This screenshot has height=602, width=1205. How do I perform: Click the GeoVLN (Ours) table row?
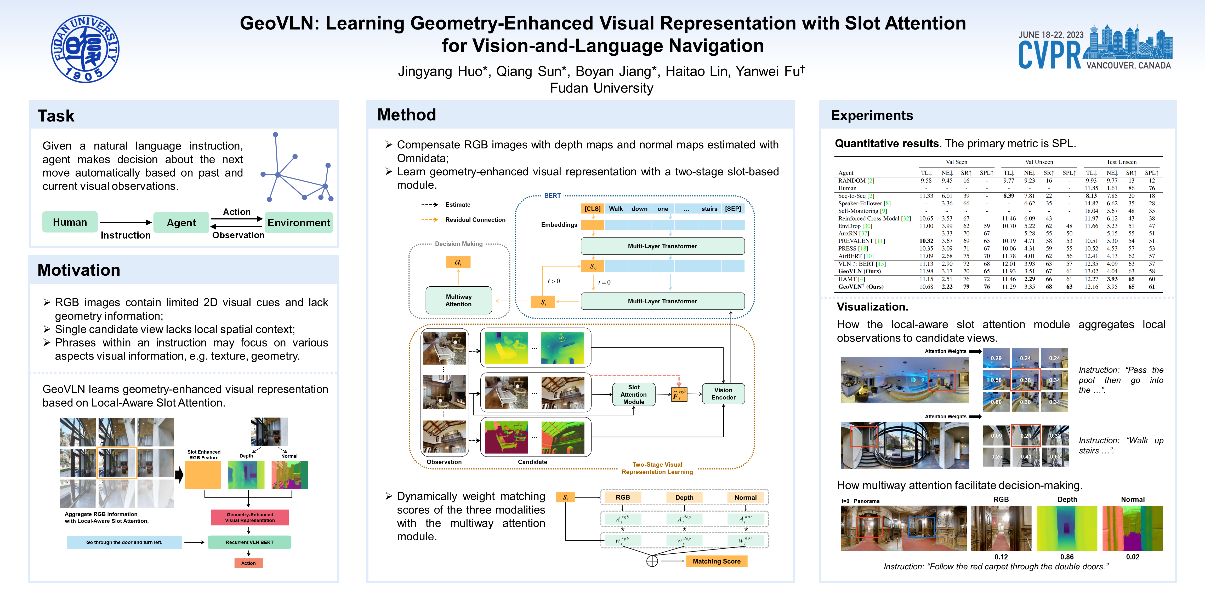[859, 271]
